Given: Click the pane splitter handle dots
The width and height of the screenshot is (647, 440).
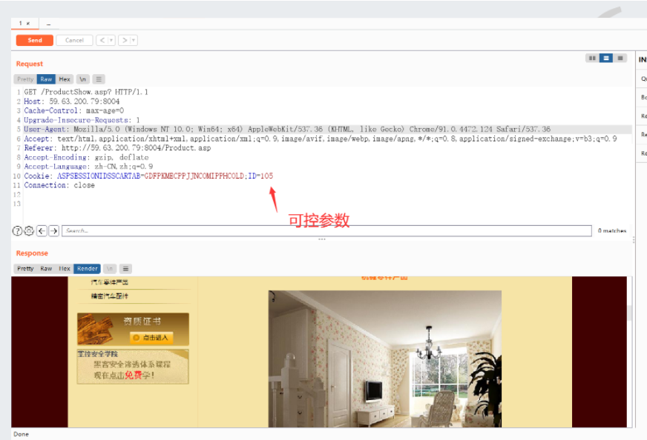Looking at the screenshot, I should (322, 239).
